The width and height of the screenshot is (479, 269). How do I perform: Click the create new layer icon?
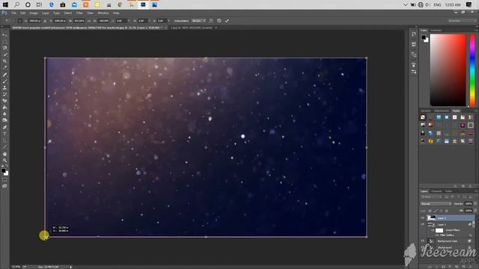point(463,267)
